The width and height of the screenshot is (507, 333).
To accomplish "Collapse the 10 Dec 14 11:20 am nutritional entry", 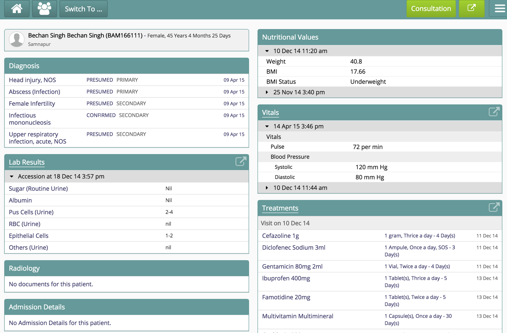I will (380, 51).
